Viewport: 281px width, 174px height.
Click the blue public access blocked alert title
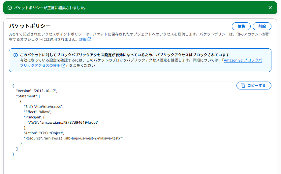(125, 55)
